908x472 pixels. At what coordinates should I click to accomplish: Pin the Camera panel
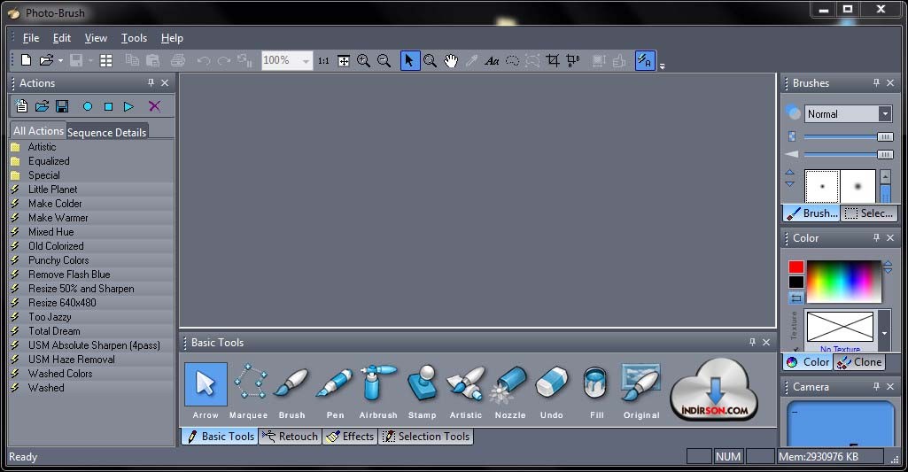point(876,386)
